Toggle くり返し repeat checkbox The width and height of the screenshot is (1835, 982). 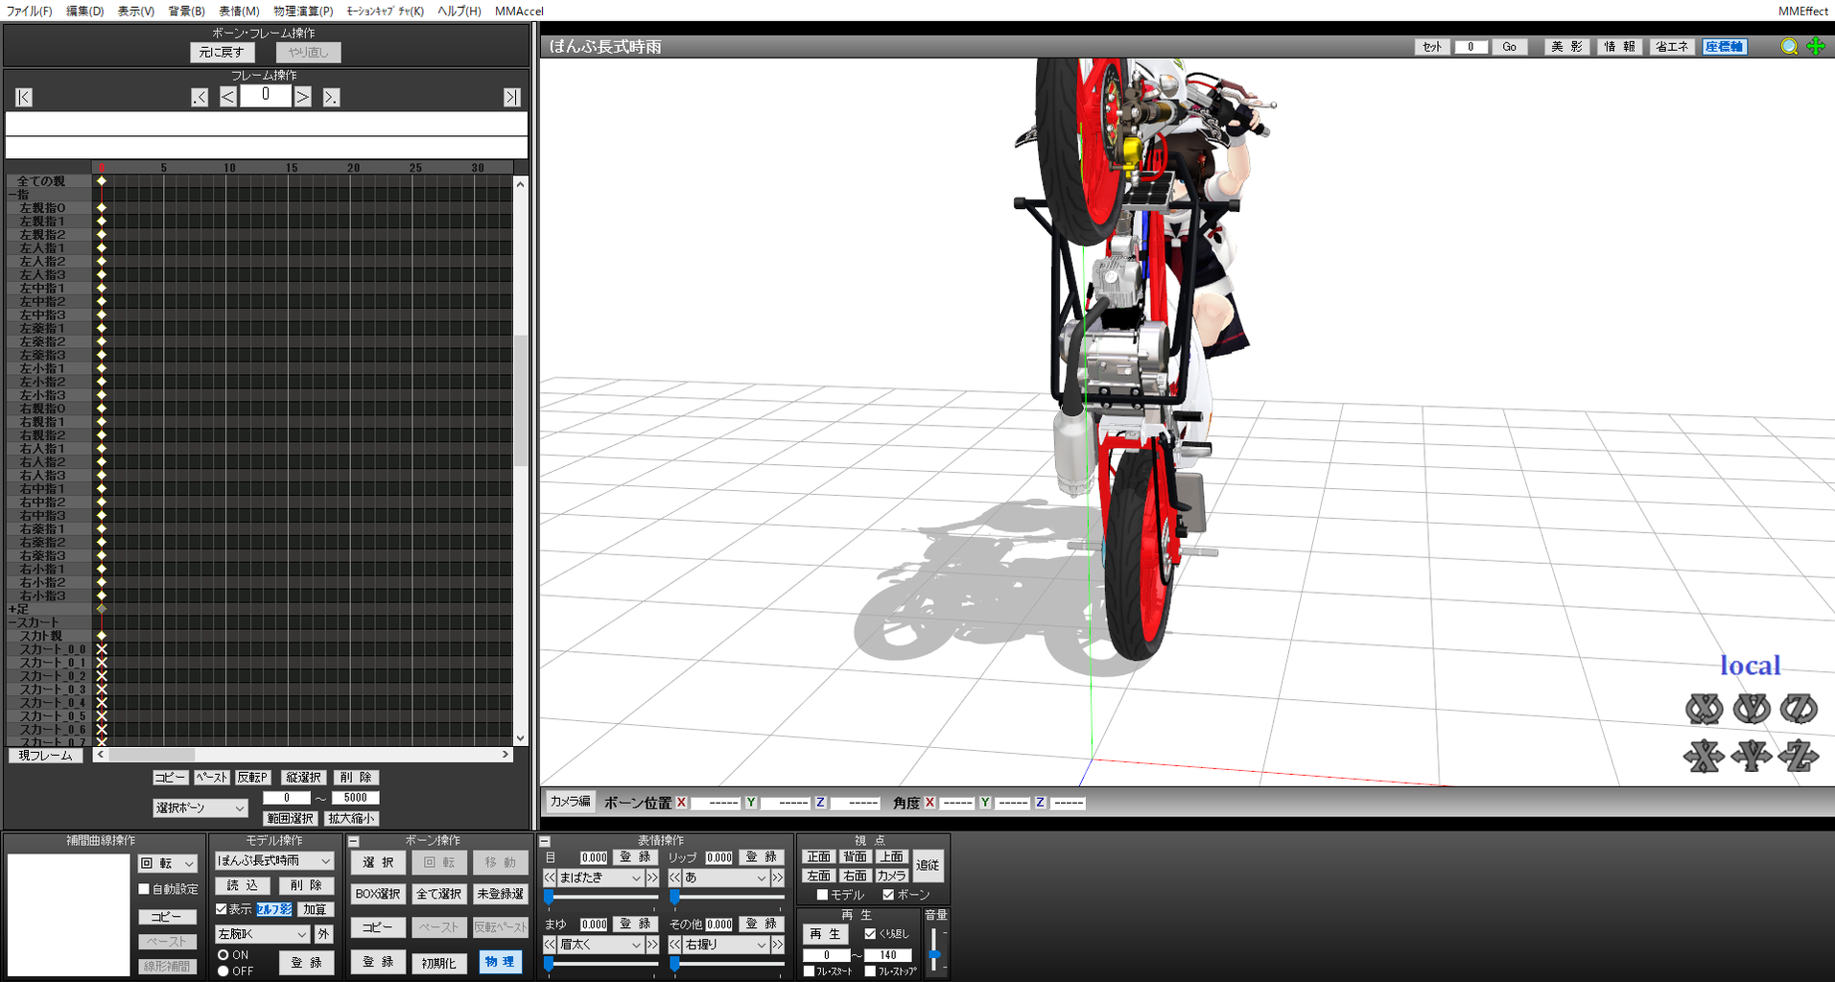870,933
